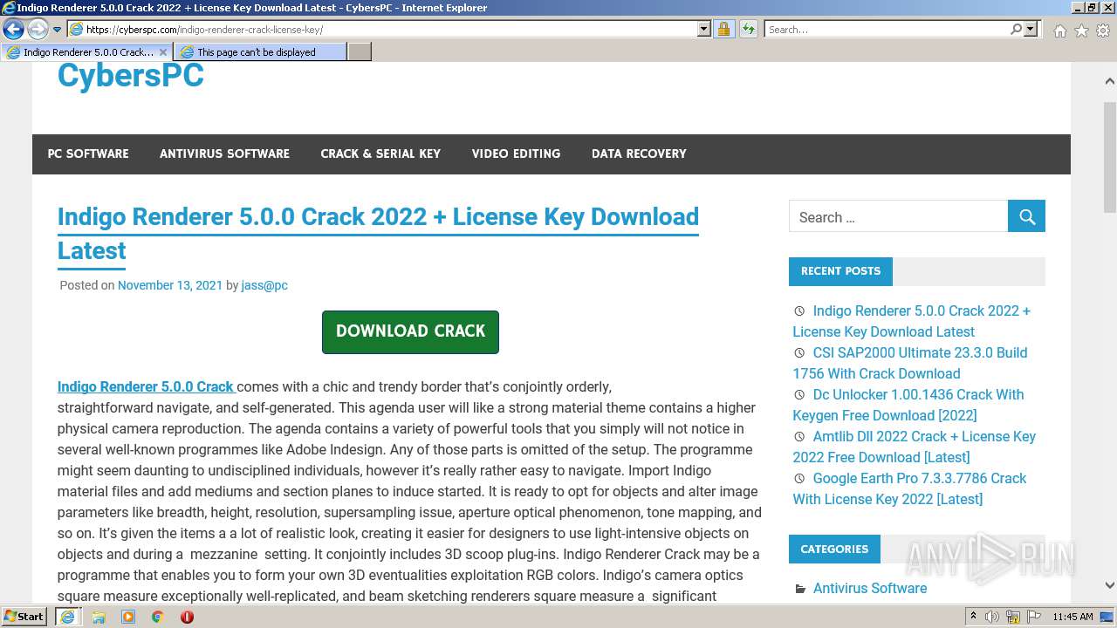Click the CATEGORIES widget heading

click(x=834, y=549)
